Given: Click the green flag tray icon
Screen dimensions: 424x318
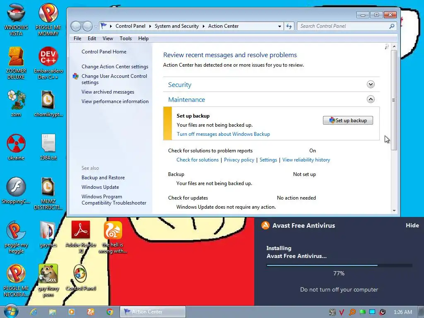Looking at the screenshot, I should coord(362,312).
